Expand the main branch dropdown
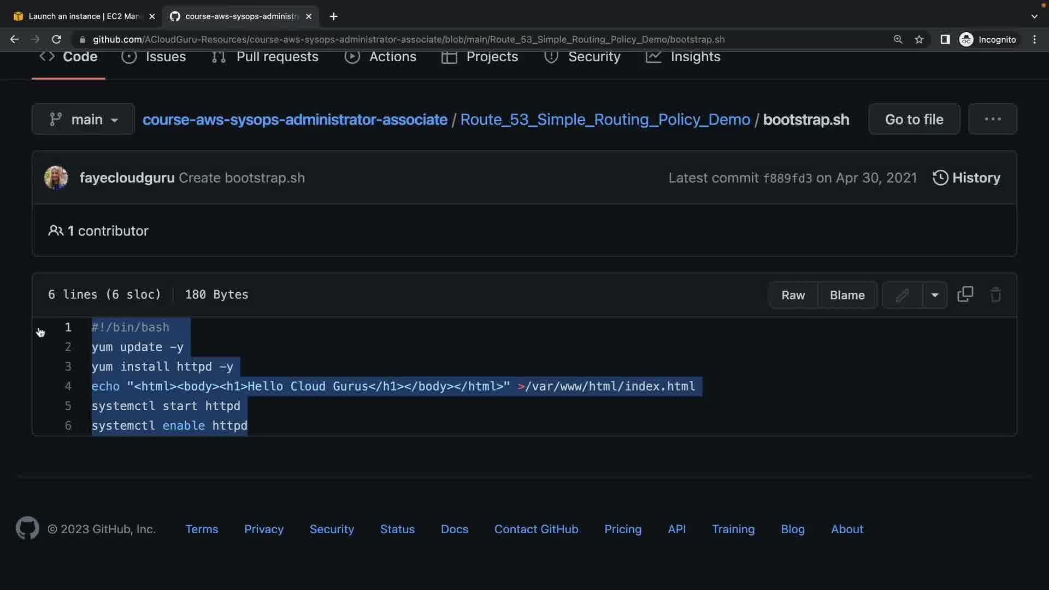Image resolution: width=1049 pixels, height=590 pixels. tap(83, 119)
